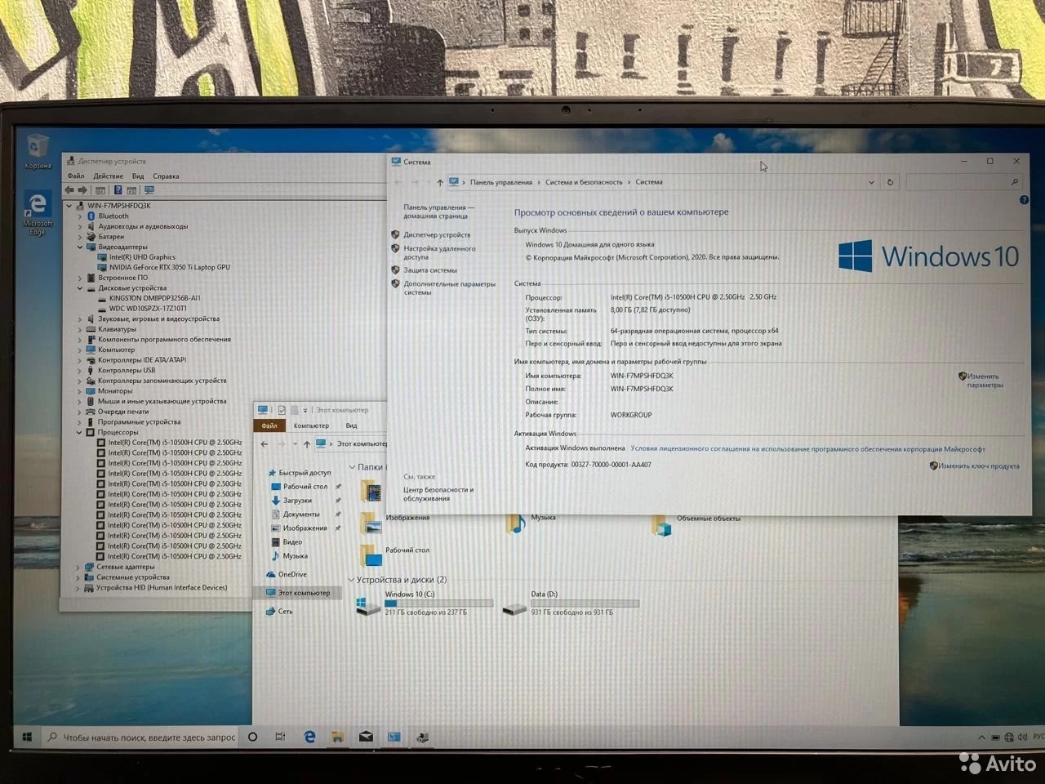Open Настройка удаленного доступа link
1045x784 pixels.
(x=439, y=252)
